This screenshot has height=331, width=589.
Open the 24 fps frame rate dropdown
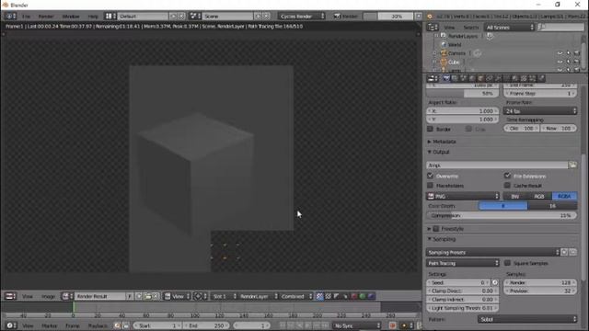click(540, 111)
